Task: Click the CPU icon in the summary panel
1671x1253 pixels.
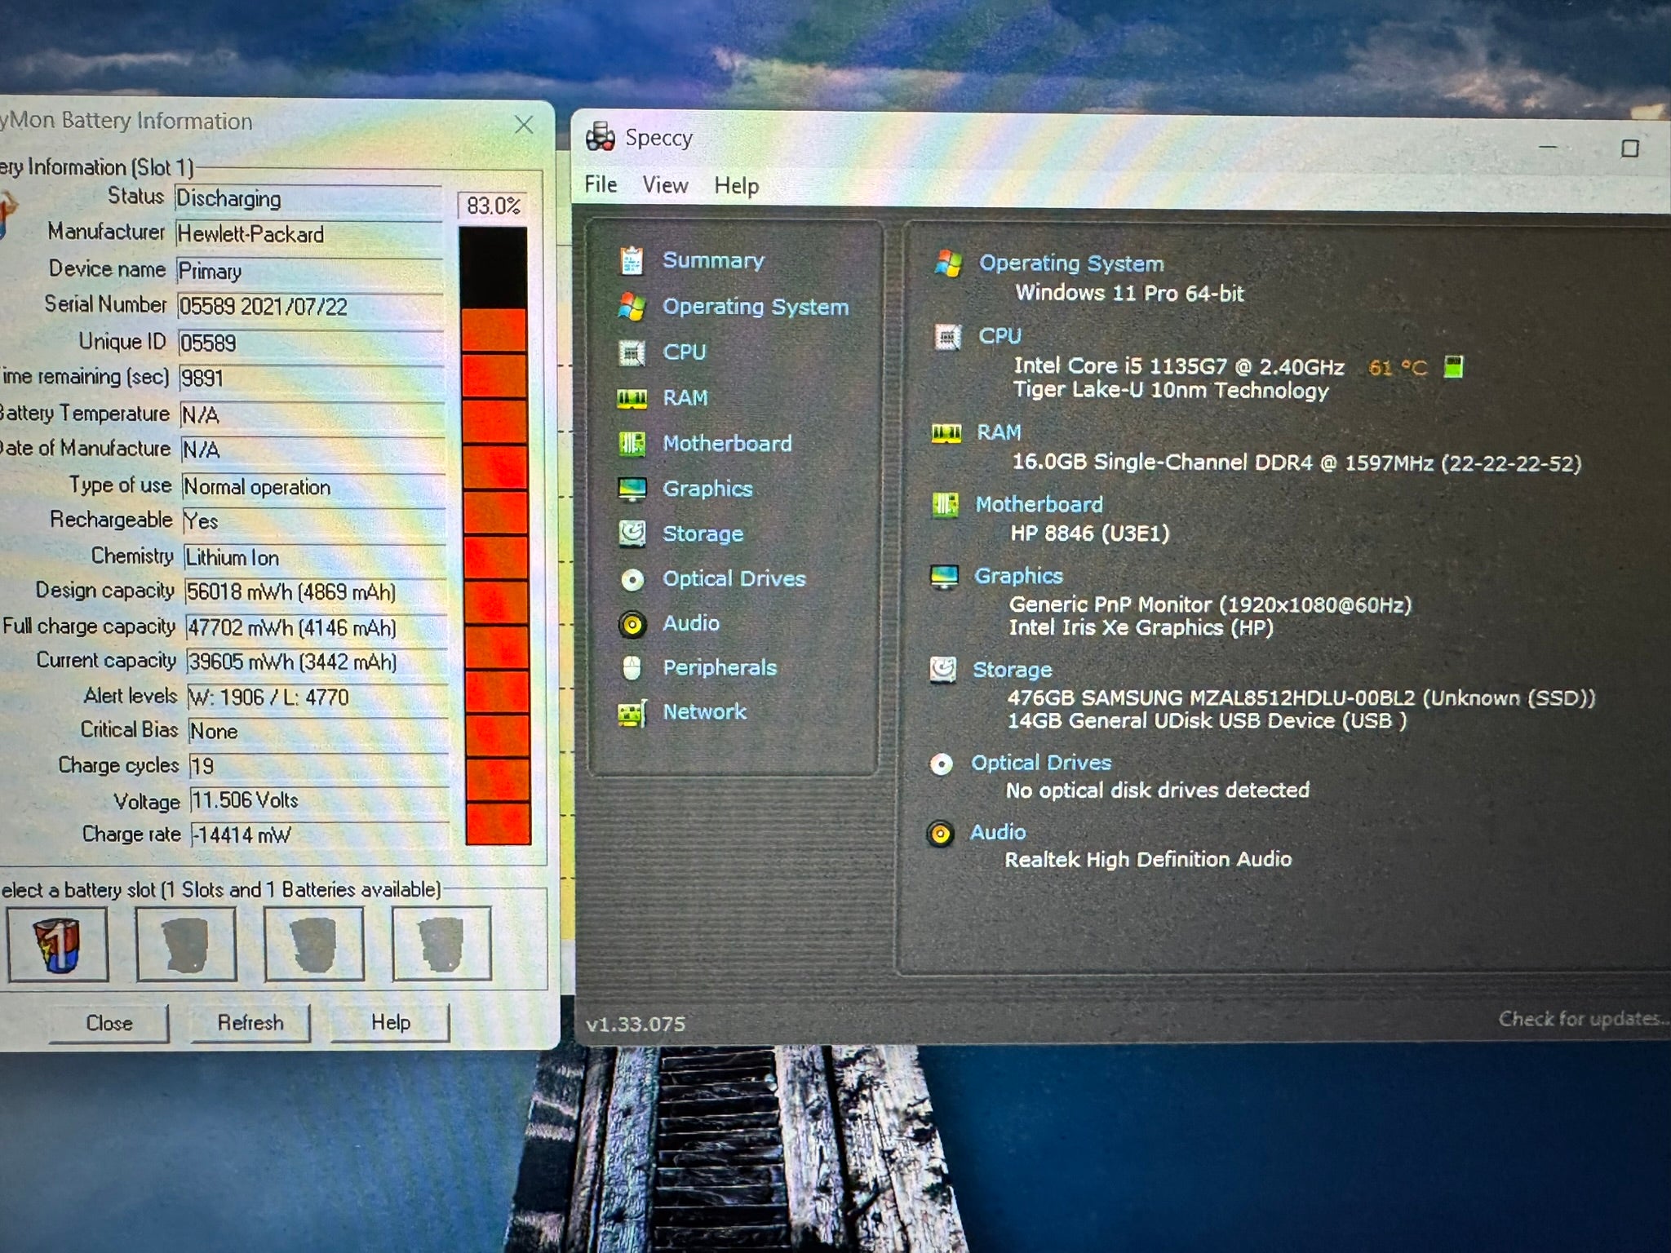Action: pos(947,336)
